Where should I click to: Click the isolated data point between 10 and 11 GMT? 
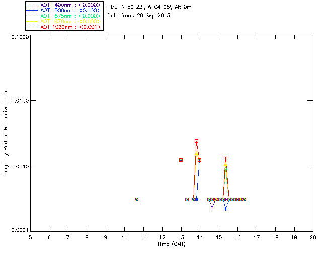click(x=136, y=200)
